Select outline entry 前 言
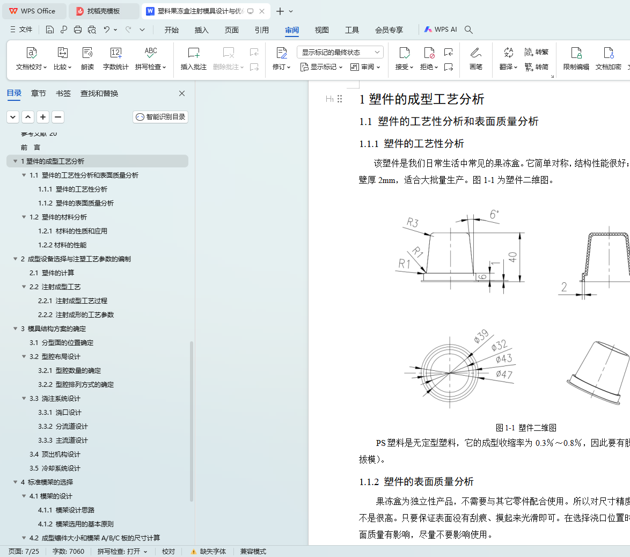 click(31, 148)
